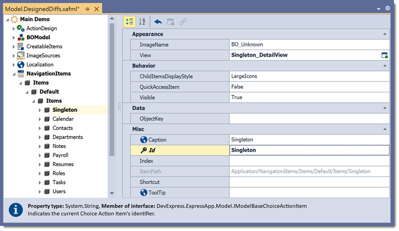Click the empty Index value field
This screenshot has width=399, height=231.
[309, 161]
